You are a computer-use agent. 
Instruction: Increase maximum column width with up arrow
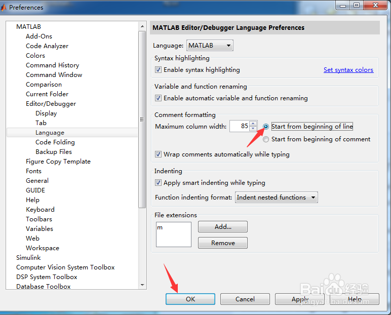click(253, 124)
